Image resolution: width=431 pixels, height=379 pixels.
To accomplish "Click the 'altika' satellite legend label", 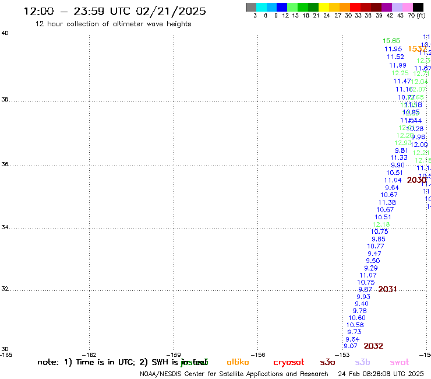I will 238,362.
